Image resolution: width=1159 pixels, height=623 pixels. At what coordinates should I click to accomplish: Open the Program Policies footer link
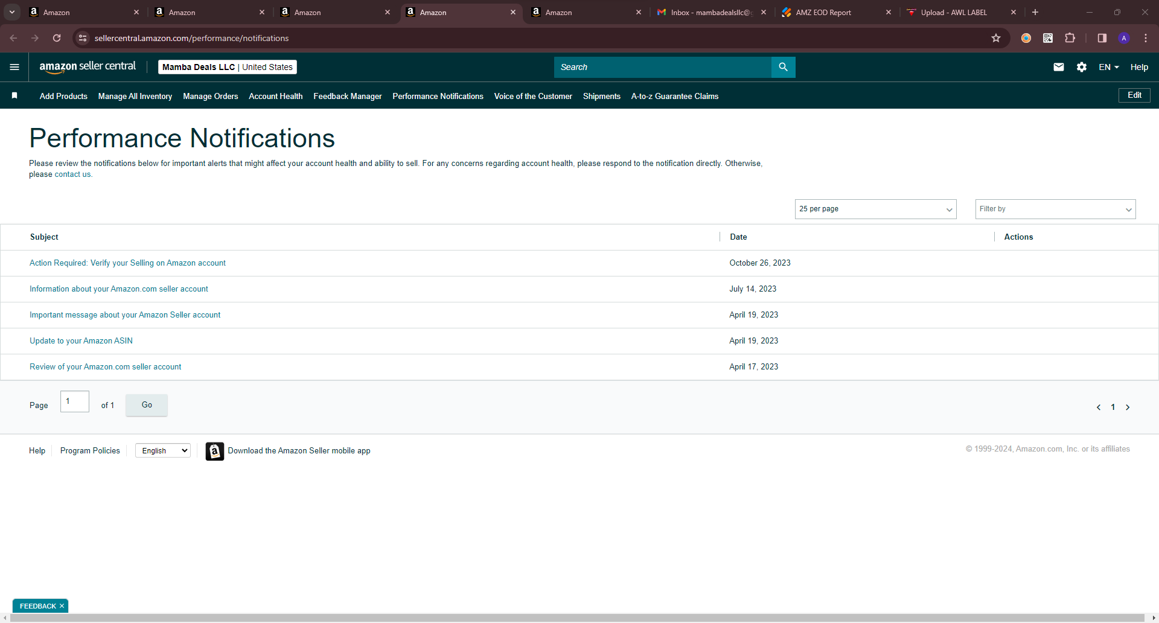click(x=90, y=451)
